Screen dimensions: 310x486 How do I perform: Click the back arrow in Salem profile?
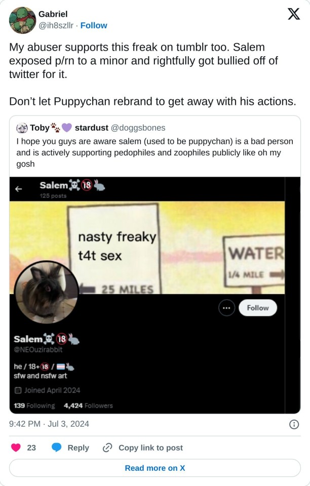point(19,189)
